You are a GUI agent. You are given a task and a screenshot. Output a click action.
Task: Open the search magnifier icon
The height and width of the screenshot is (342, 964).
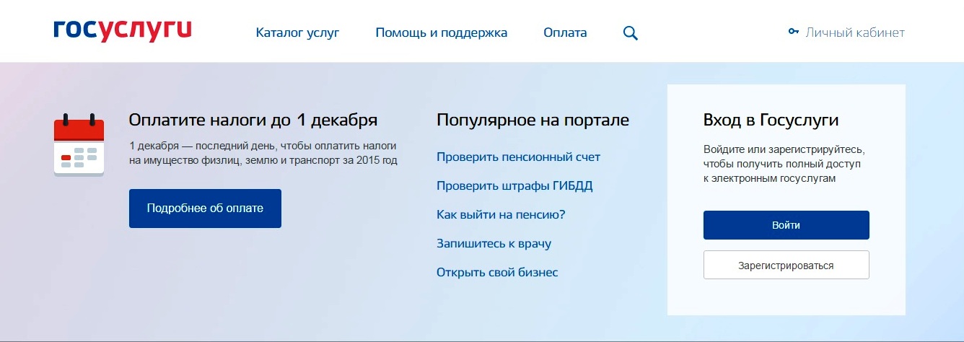pos(630,33)
